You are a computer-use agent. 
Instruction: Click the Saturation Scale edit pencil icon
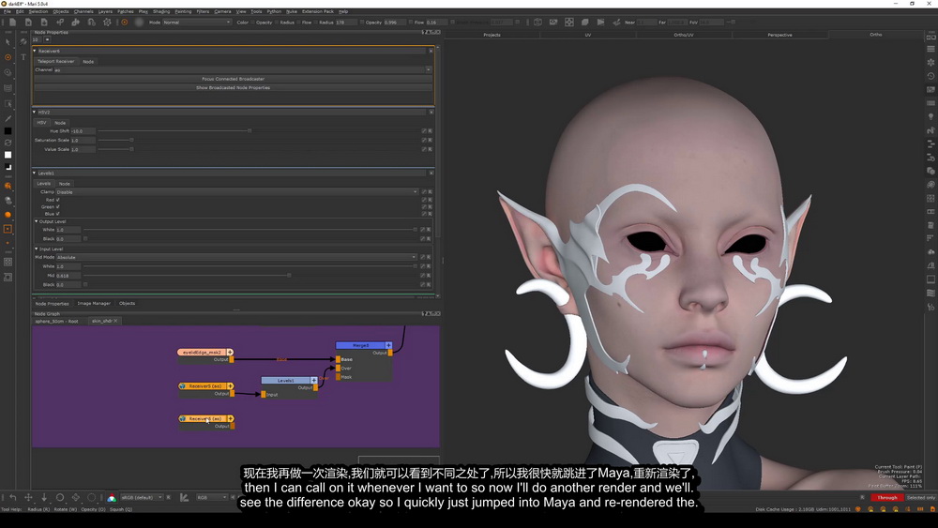[x=424, y=140]
